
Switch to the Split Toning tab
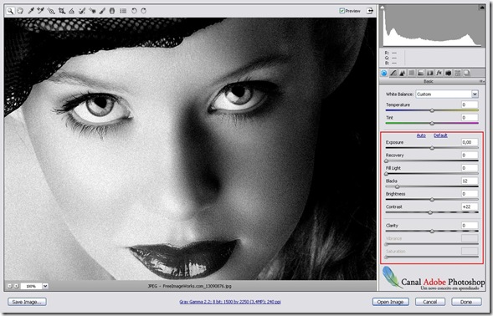420,73
